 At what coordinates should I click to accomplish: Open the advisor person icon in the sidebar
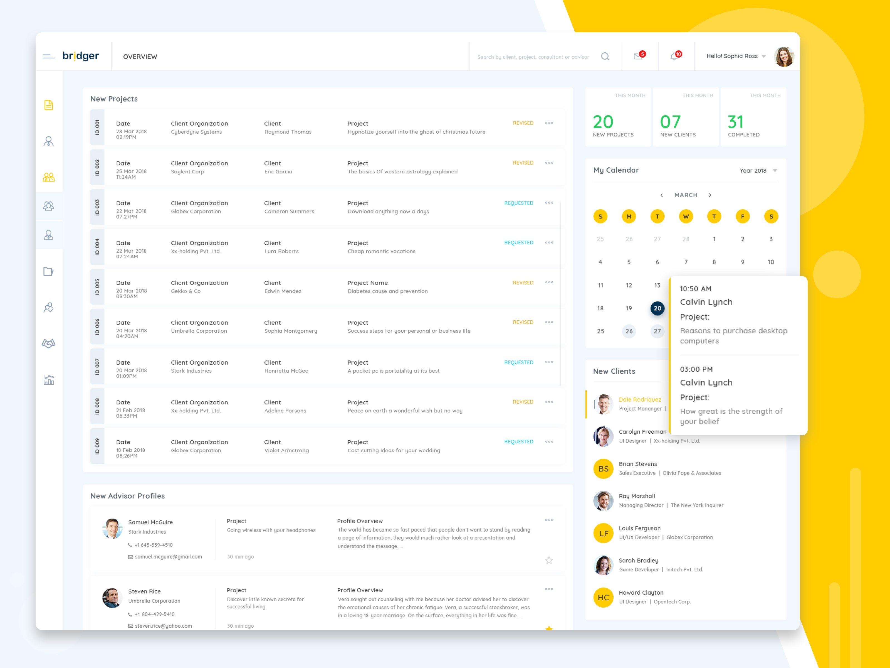point(49,235)
